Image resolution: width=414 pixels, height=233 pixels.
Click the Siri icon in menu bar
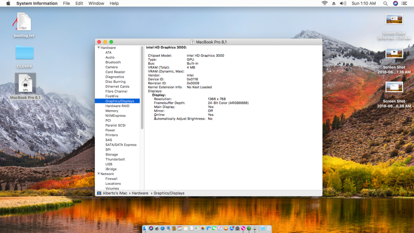coord(395,3)
